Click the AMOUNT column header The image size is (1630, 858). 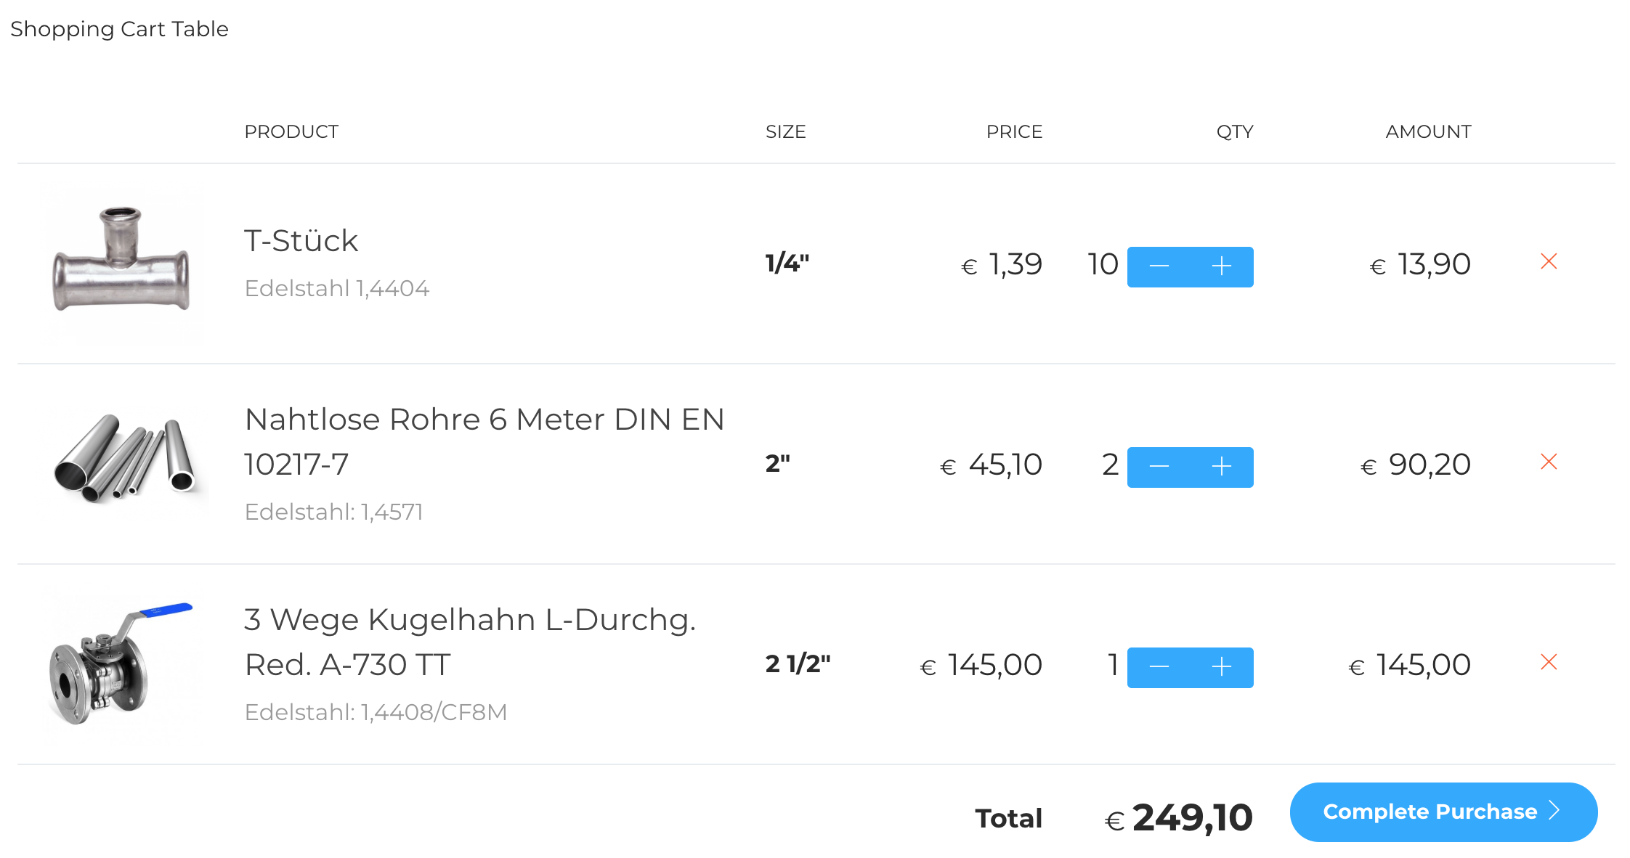tap(1428, 131)
